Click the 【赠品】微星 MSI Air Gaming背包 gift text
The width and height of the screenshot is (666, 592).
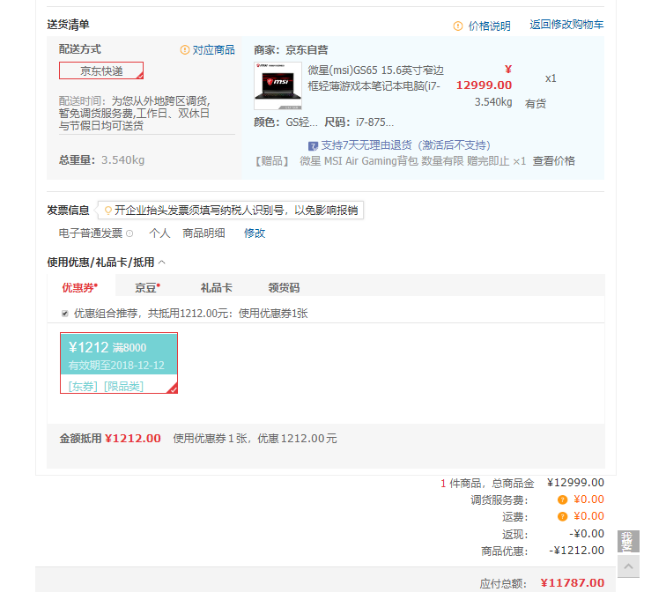(x=390, y=161)
